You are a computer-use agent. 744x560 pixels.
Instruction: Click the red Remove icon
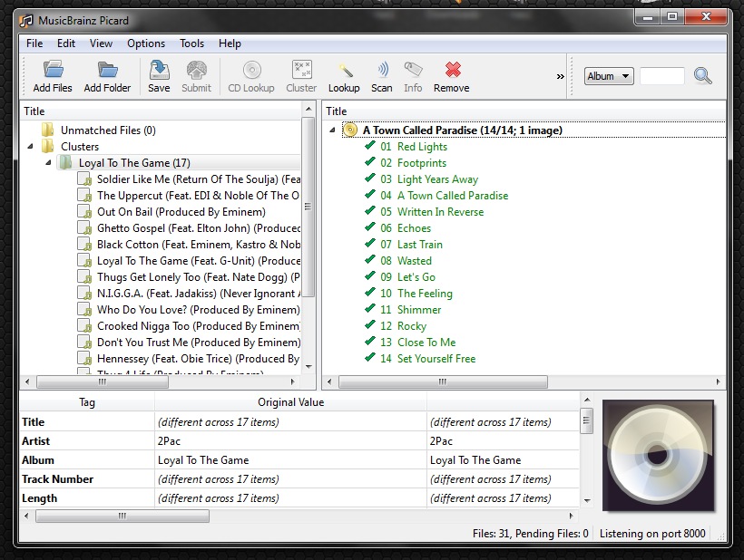click(453, 70)
